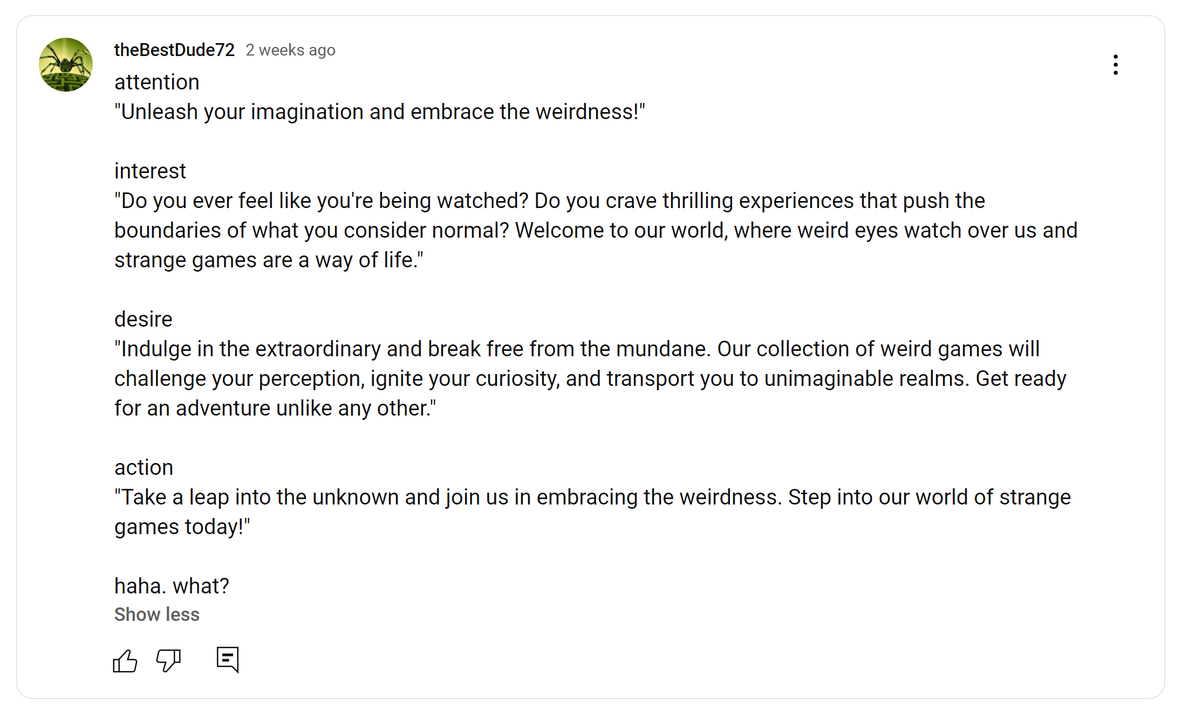This screenshot has width=1181, height=705.
Task: Click the "action" heading text
Action: pyautogui.click(x=144, y=468)
